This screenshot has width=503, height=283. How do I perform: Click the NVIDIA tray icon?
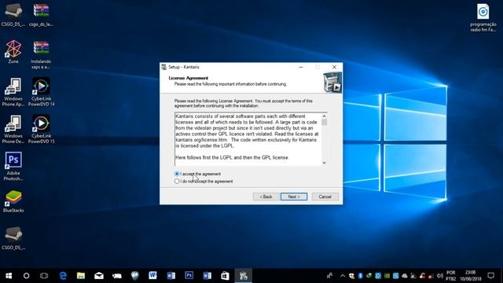click(x=387, y=276)
